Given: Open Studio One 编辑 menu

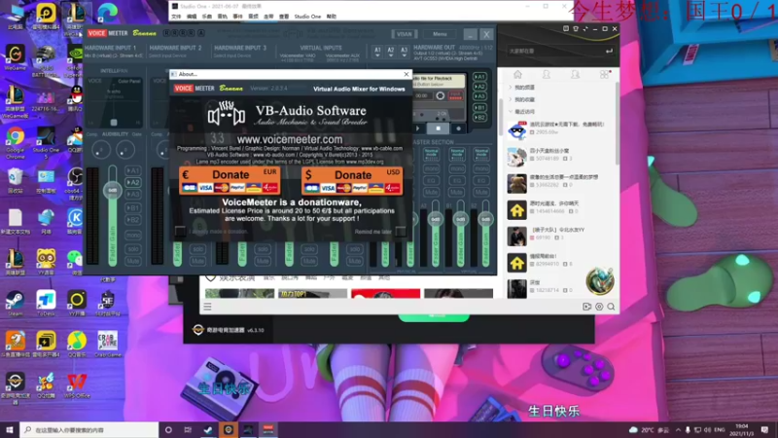Looking at the screenshot, I should coord(192,17).
